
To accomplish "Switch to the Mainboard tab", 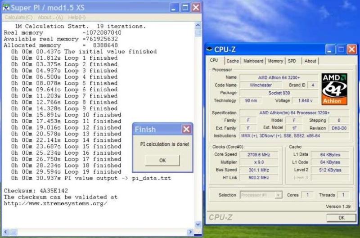I will coord(253,61).
